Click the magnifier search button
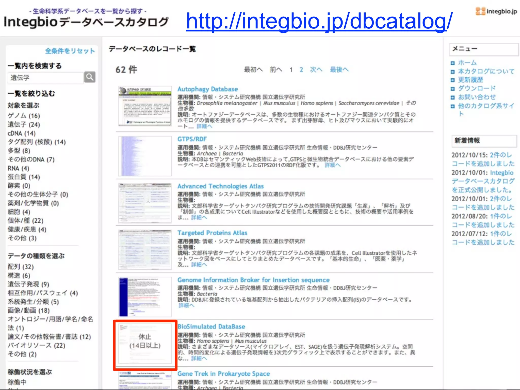 pos(90,77)
